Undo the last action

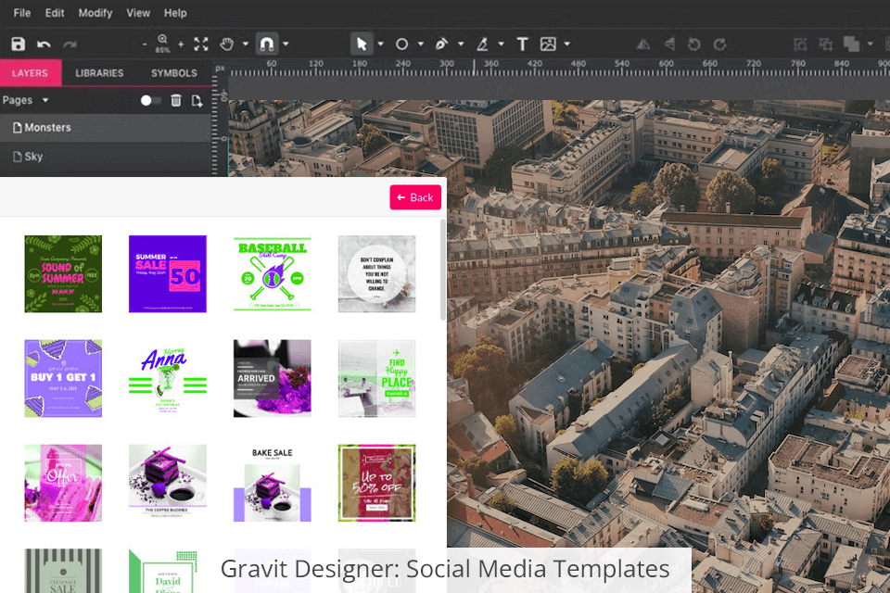[x=44, y=44]
